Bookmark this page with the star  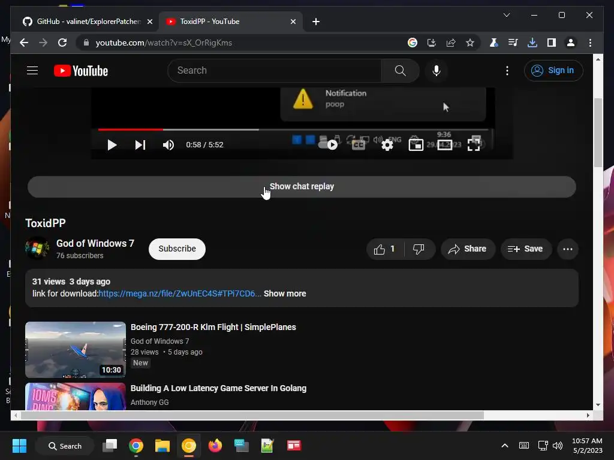pos(470,43)
